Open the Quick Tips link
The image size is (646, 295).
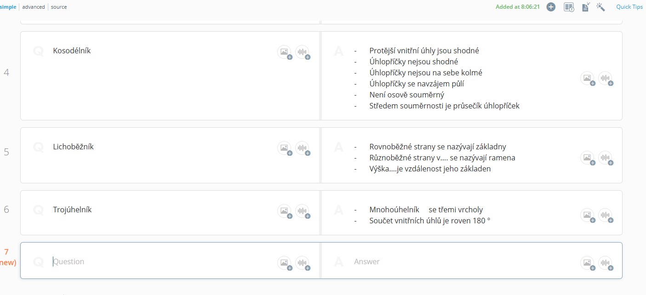pyautogui.click(x=629, y=7)
